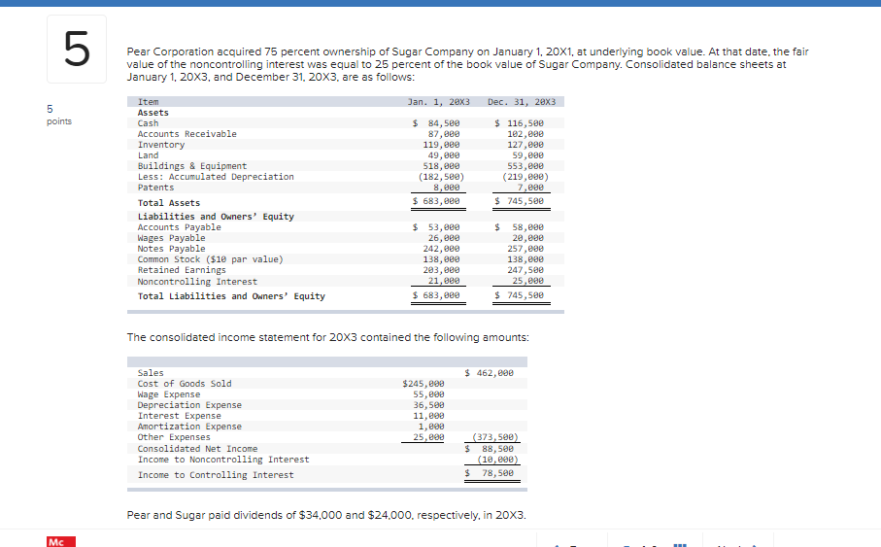Click Accounts Receivable value 87,000
Viewport: 881px width, 547px height.
[x=444, y=134]
